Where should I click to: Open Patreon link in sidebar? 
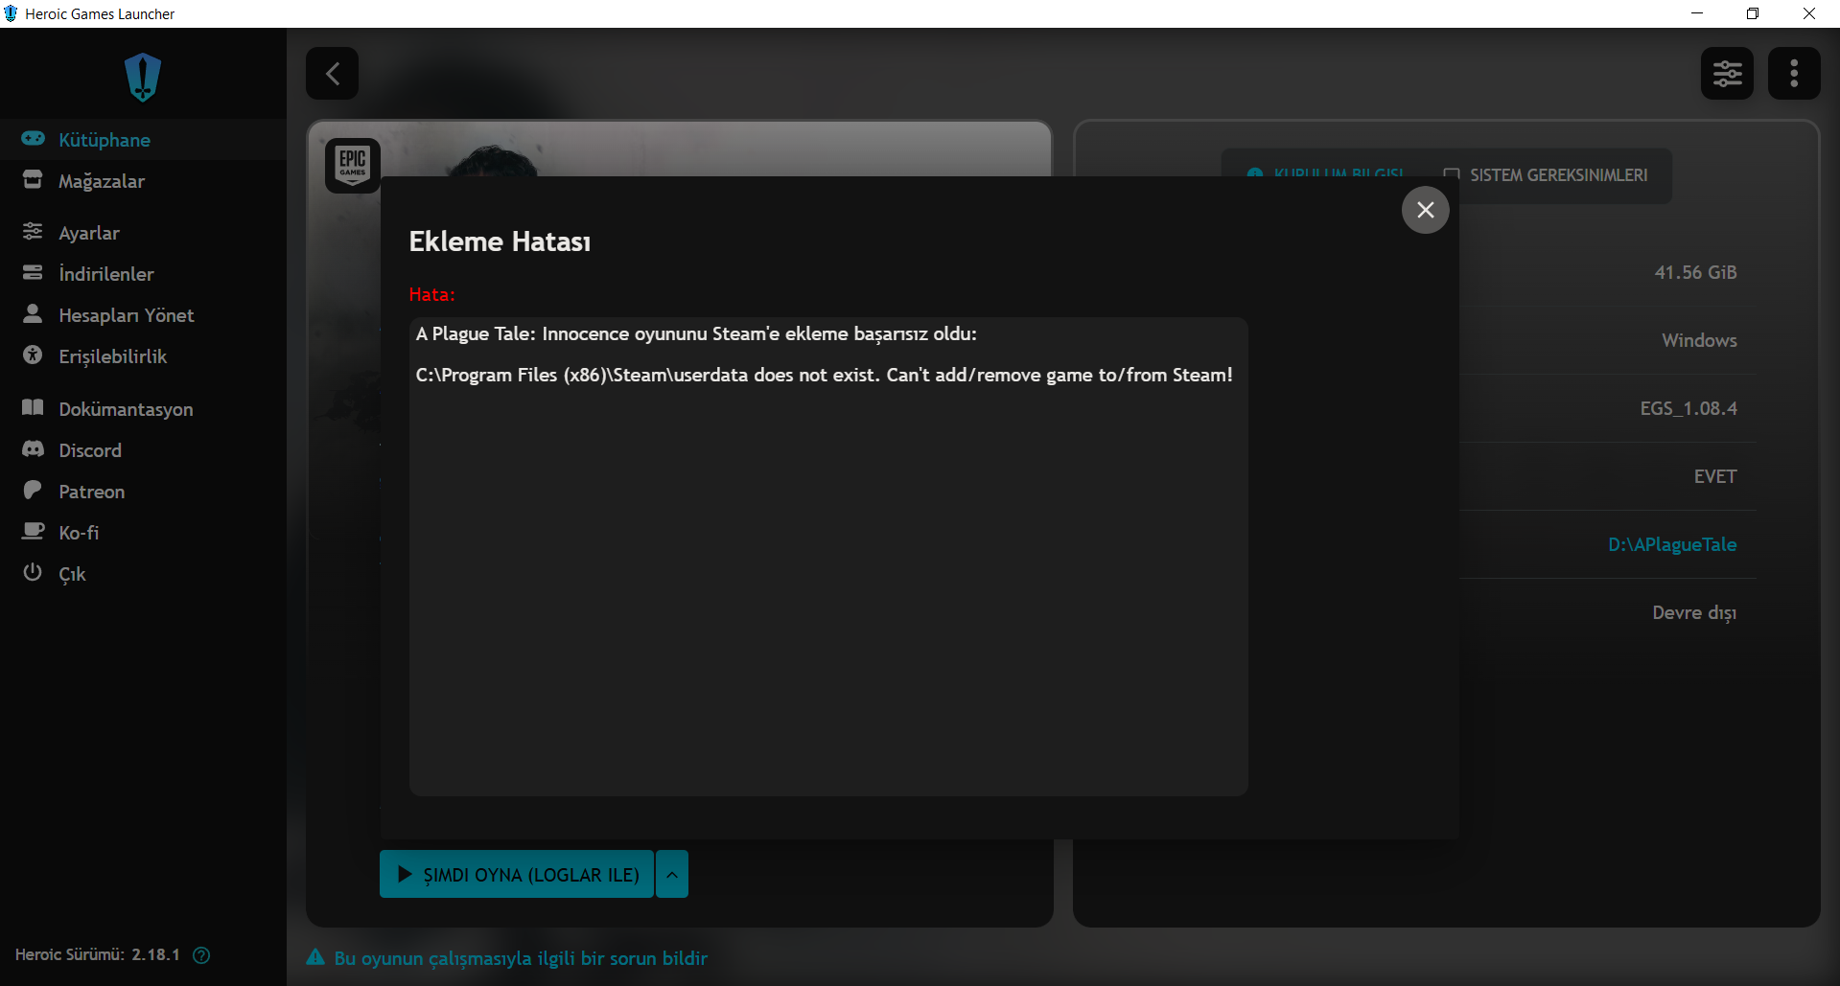pyautogui.click(x=91, y=492)
